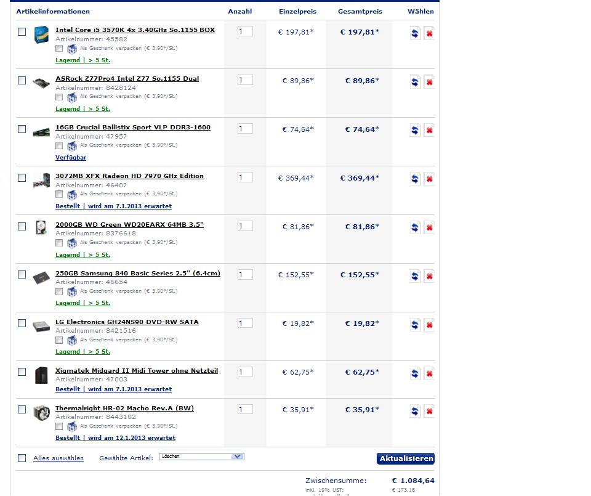The width and height of the screenshot is (591, 496).
Task: Enable gift wrapping for 16GB Crucial Ballistix
Action: click(59, 145)
